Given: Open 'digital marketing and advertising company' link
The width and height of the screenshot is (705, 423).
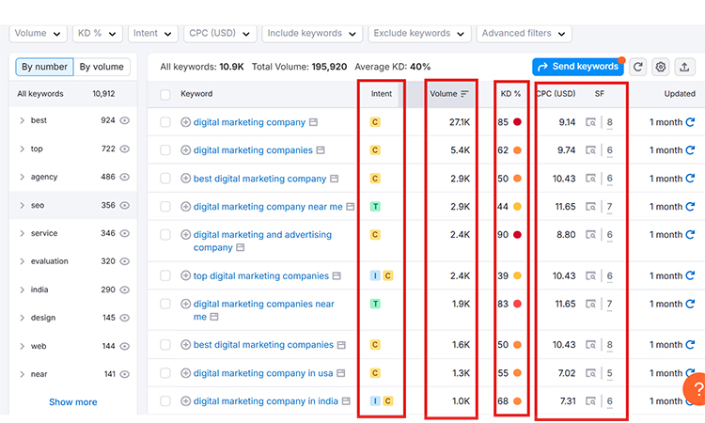Looking at the screenshot, I should [262, 241].
